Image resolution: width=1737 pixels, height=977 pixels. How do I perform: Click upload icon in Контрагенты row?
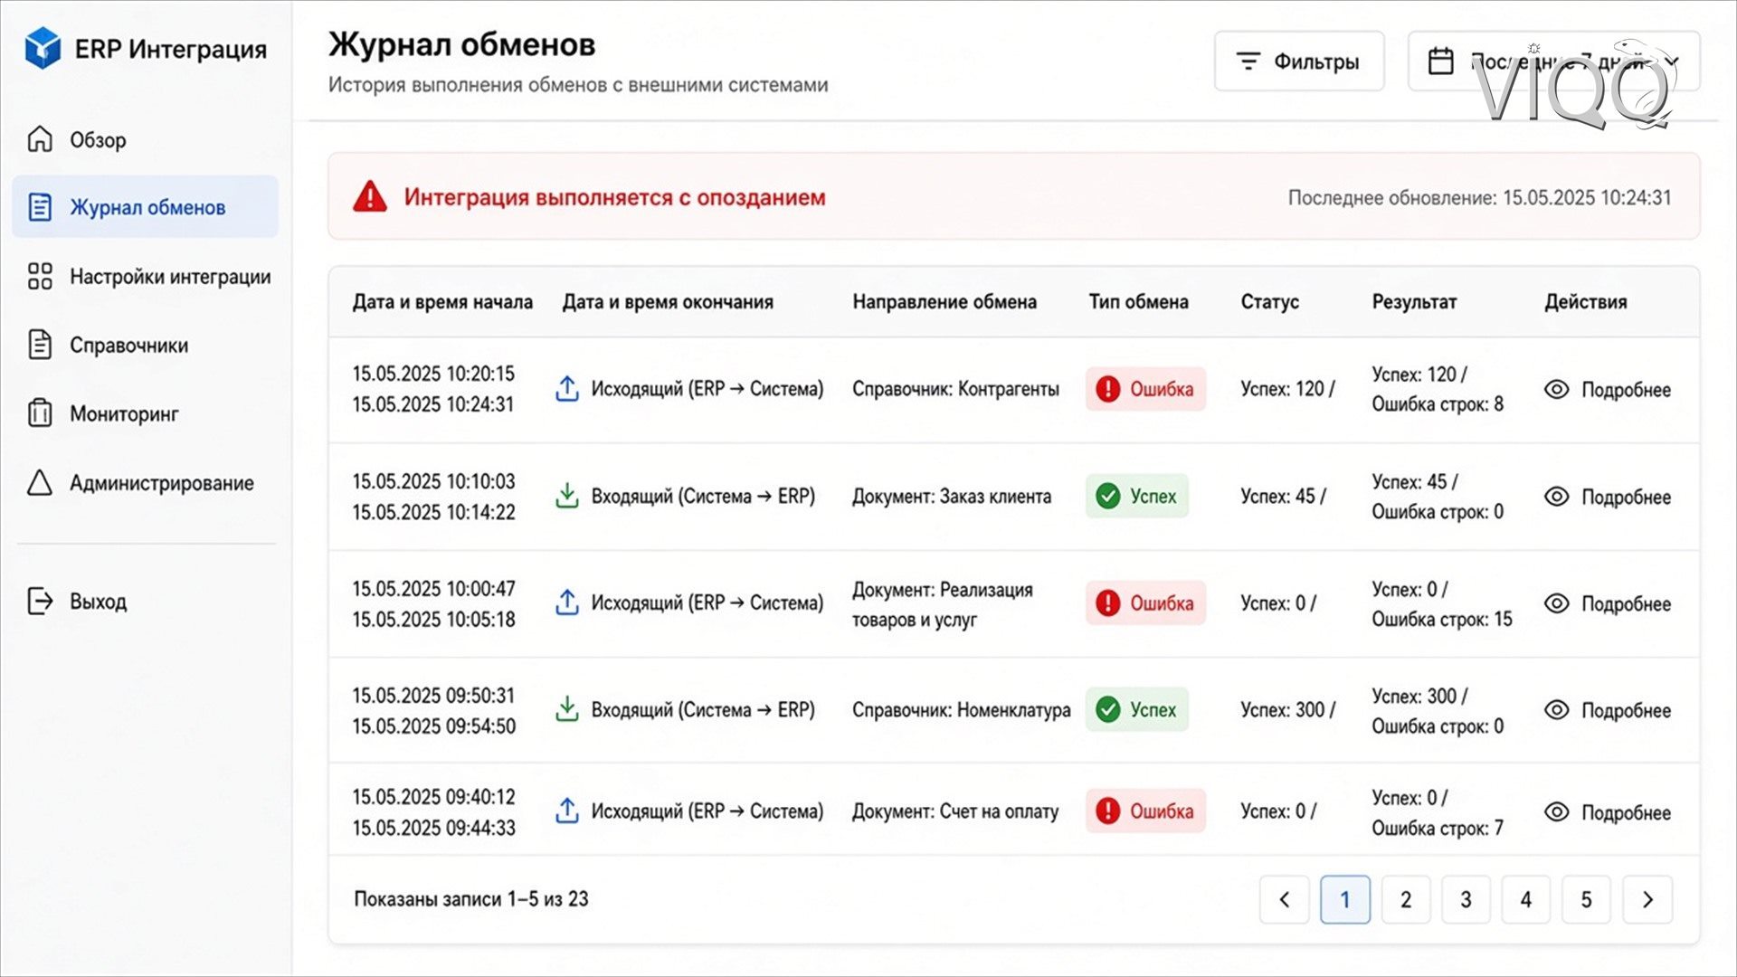567,389
